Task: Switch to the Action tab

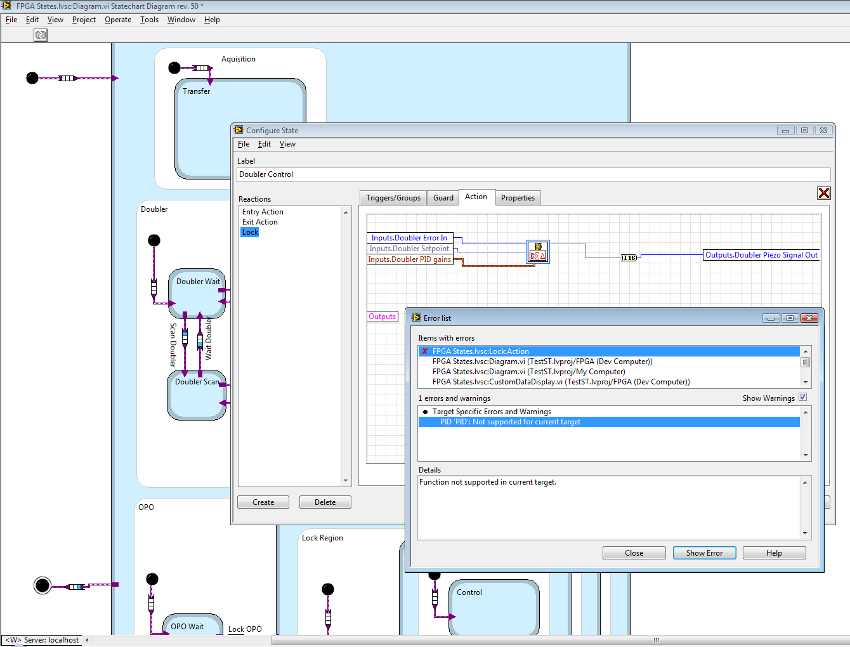Action: [476, 197]
